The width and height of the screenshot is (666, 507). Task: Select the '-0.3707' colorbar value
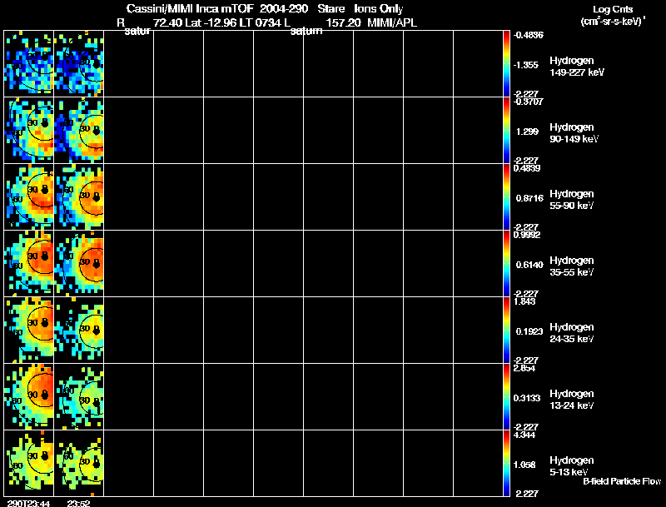pyautogui.click(x=528, y=102)
